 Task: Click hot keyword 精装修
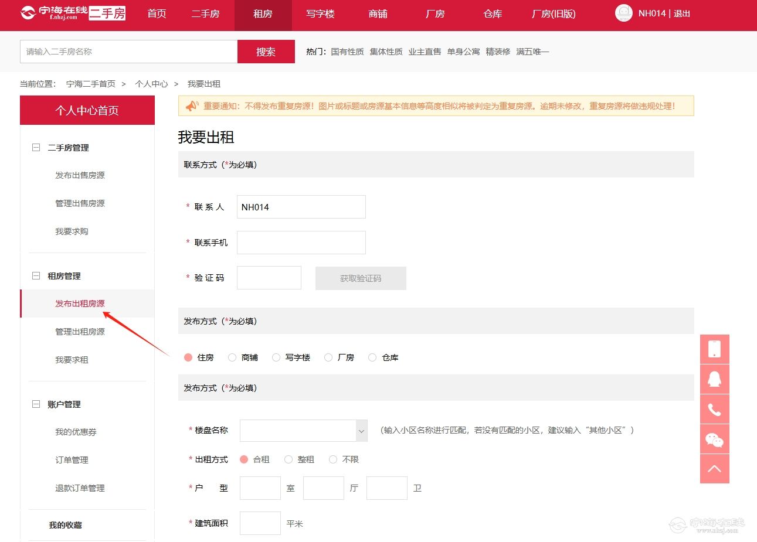tap(498, 52)
